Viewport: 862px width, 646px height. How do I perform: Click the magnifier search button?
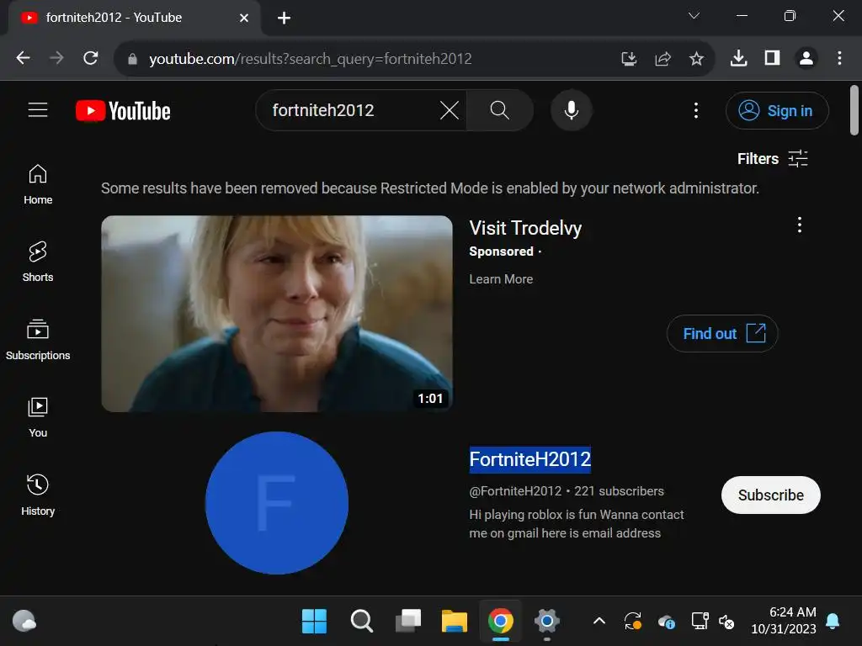click(x=499, y=110)
